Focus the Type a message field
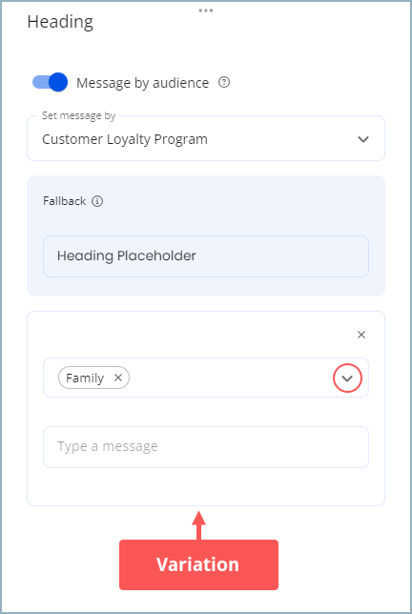Screen dimensions: 412x614 [206, 447]
